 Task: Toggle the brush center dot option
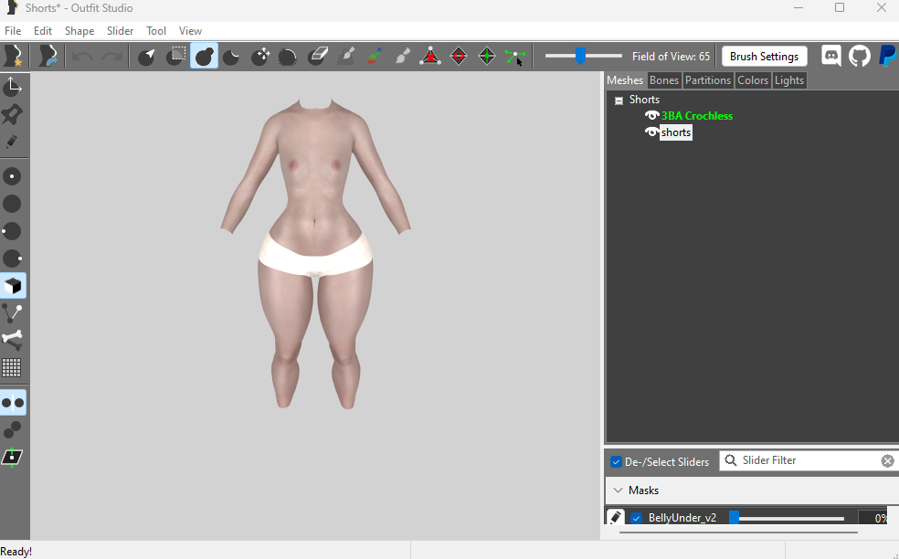[12, 176]
